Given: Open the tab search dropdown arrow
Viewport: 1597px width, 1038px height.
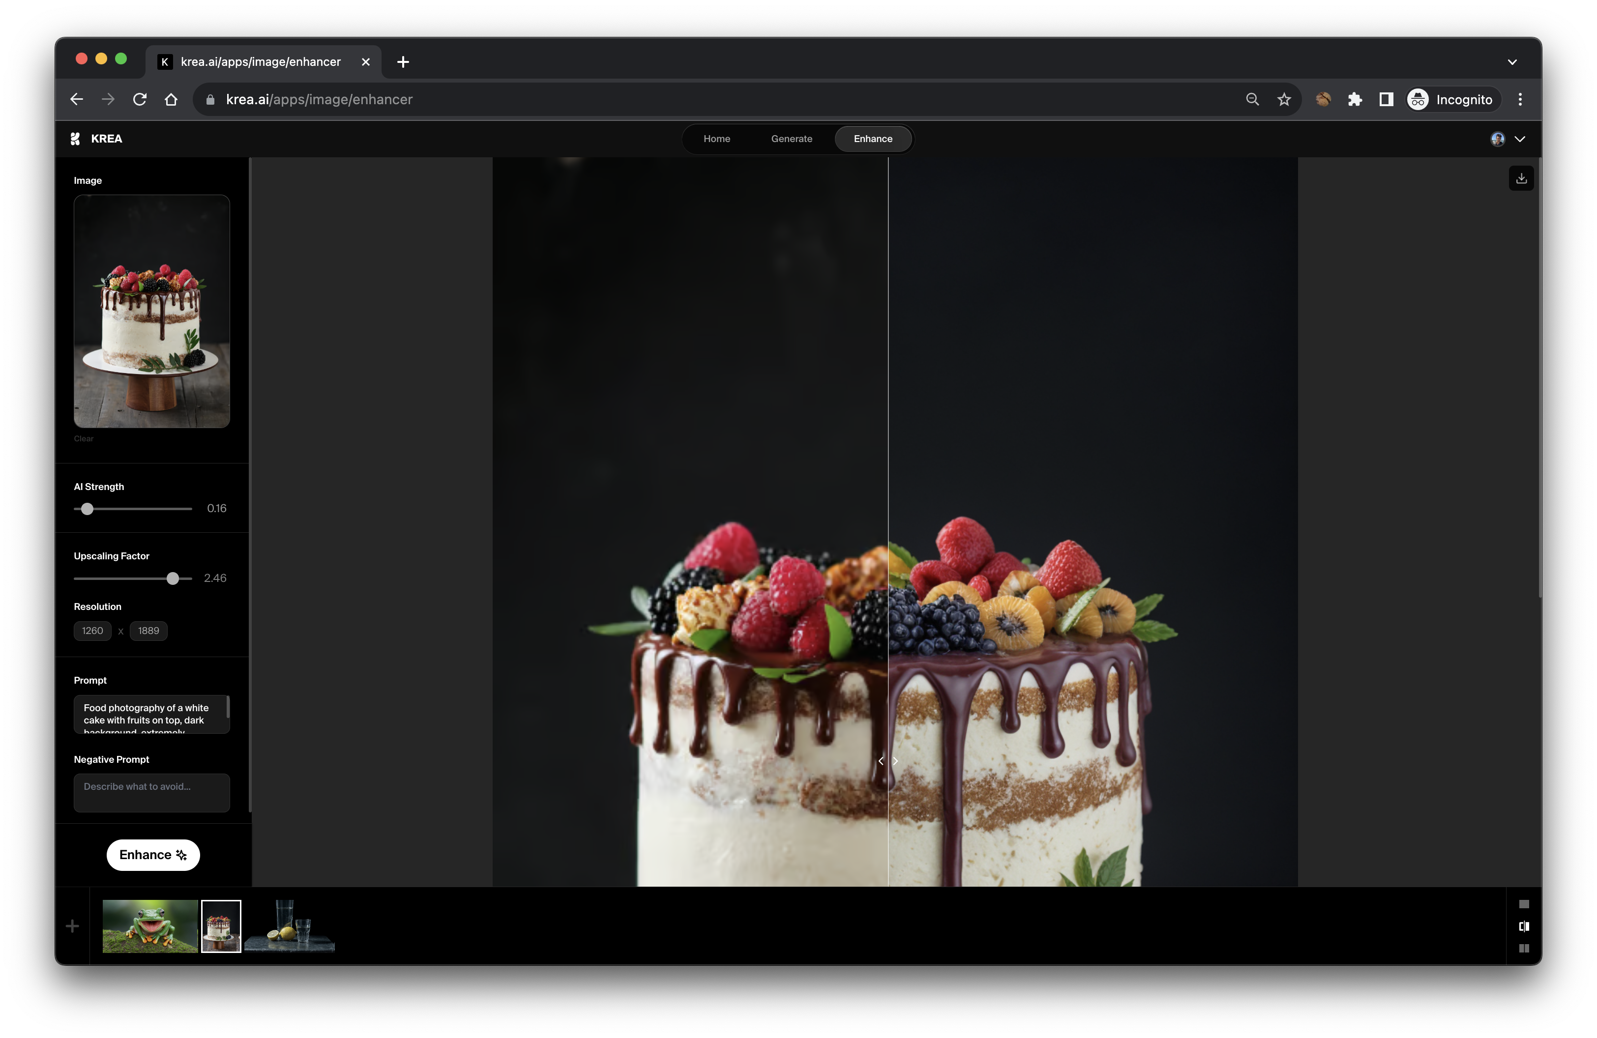Looking at the screenshot, I should pos(1512,62).
